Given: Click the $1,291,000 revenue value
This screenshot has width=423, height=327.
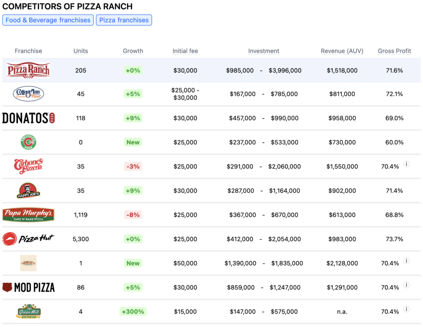Looking at the screenshot, I should coord(342,287).
